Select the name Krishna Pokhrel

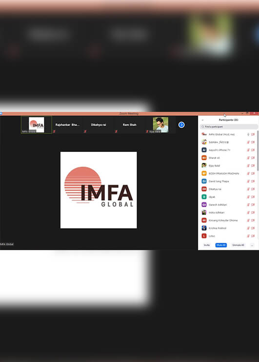[x=218, y=228]
